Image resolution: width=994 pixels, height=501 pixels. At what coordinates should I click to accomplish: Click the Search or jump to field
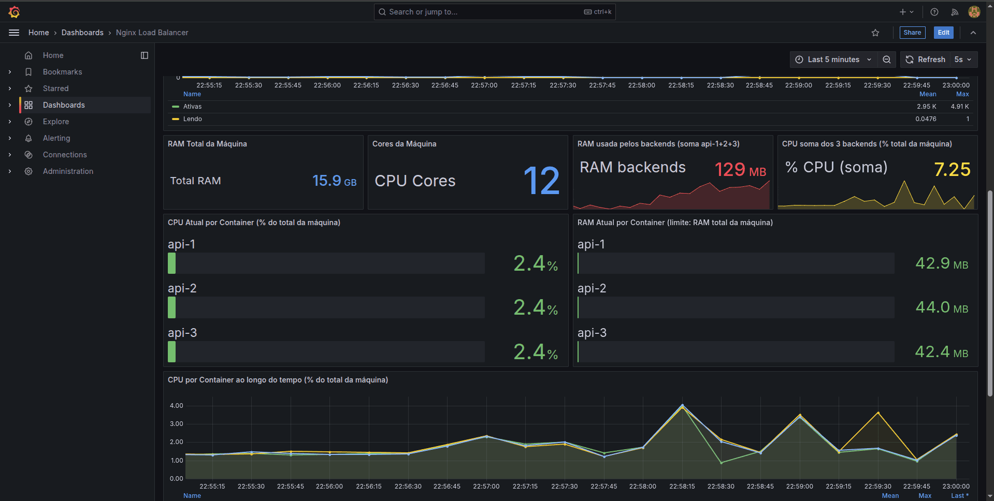pyautogui.click(x=495, y=12)
